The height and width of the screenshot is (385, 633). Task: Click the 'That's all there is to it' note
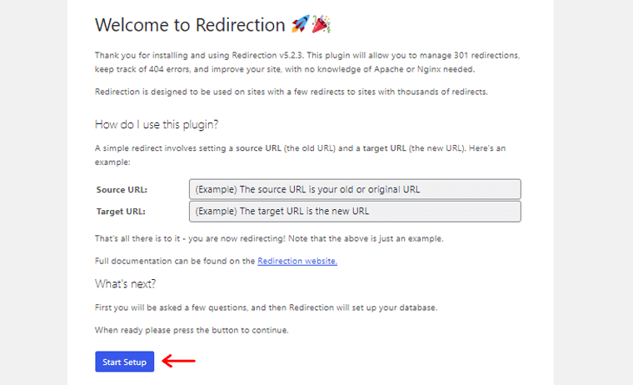click(269, 238)
